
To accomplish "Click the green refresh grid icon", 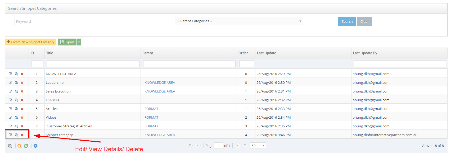I will point(26,146).
